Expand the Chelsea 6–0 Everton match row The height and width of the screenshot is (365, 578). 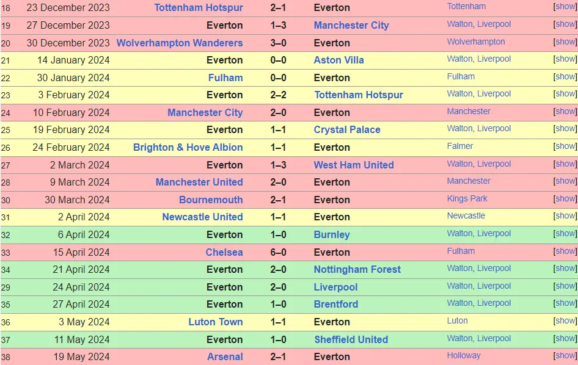(x=565, y=251)
